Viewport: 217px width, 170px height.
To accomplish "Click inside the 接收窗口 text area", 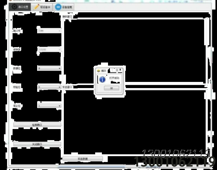I will [134, 51].
